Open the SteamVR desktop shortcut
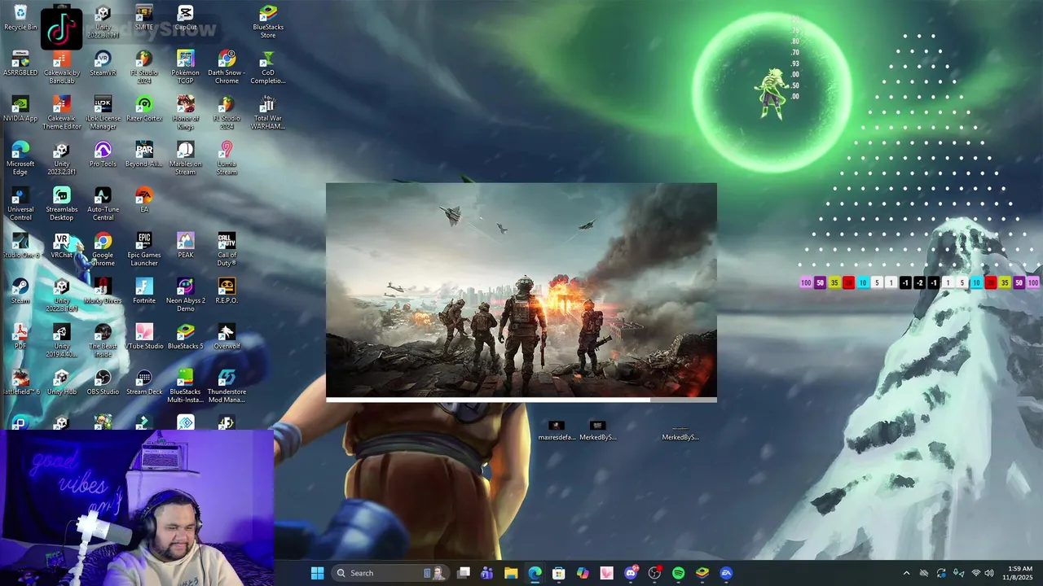 click(103, 63)
